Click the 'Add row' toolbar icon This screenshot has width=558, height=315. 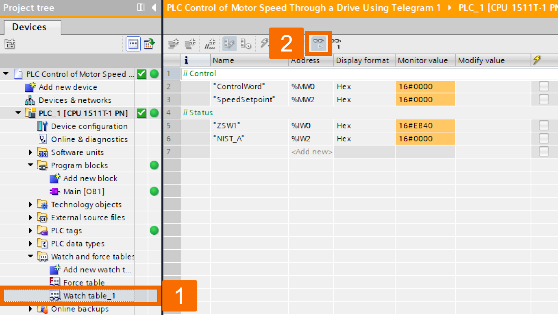(x=190, y=44)
